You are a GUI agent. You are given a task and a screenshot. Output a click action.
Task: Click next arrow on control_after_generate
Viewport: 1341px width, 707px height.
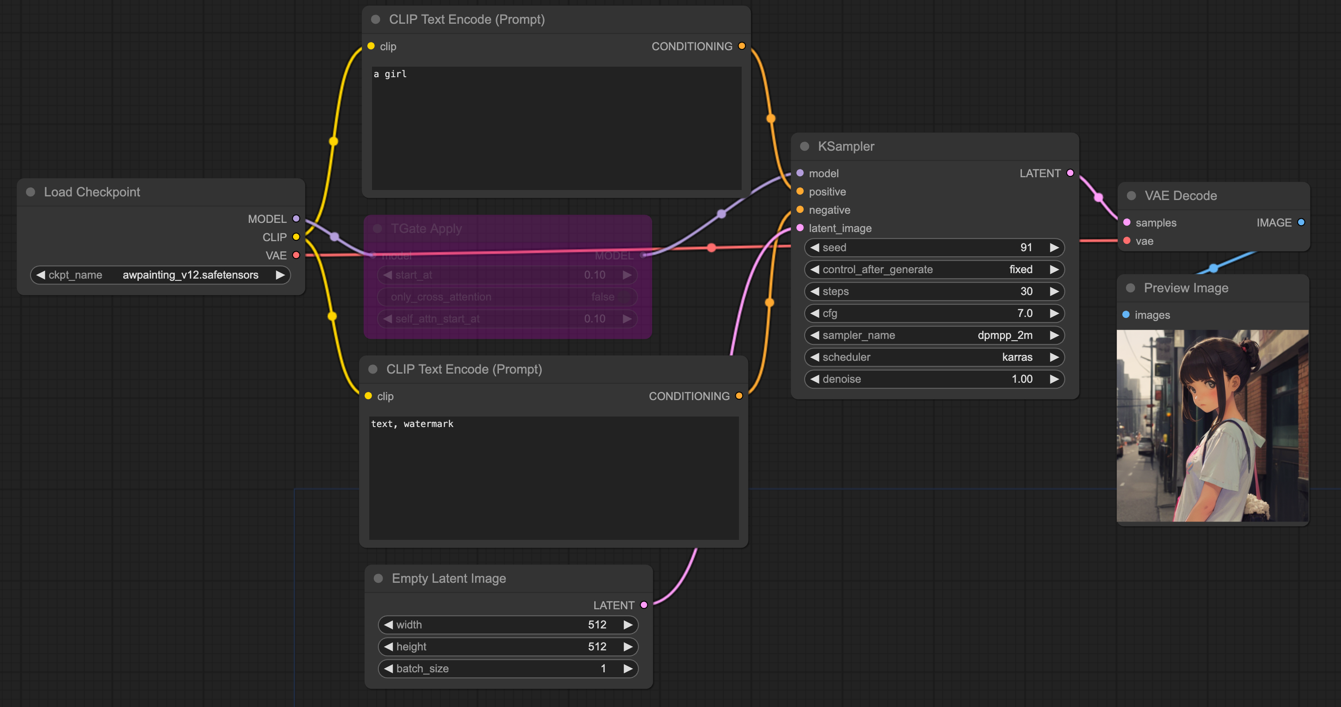[1054, 270]
